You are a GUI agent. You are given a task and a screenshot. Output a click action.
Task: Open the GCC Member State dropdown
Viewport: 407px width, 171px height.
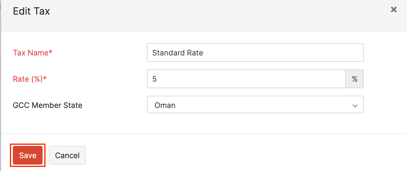pos(255,105)
